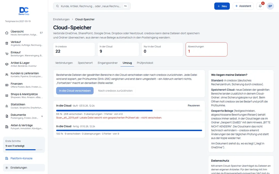The image size is (279, 174).
Task: Click the Wo liegen meine Dateien? heading
Action: 229,75
